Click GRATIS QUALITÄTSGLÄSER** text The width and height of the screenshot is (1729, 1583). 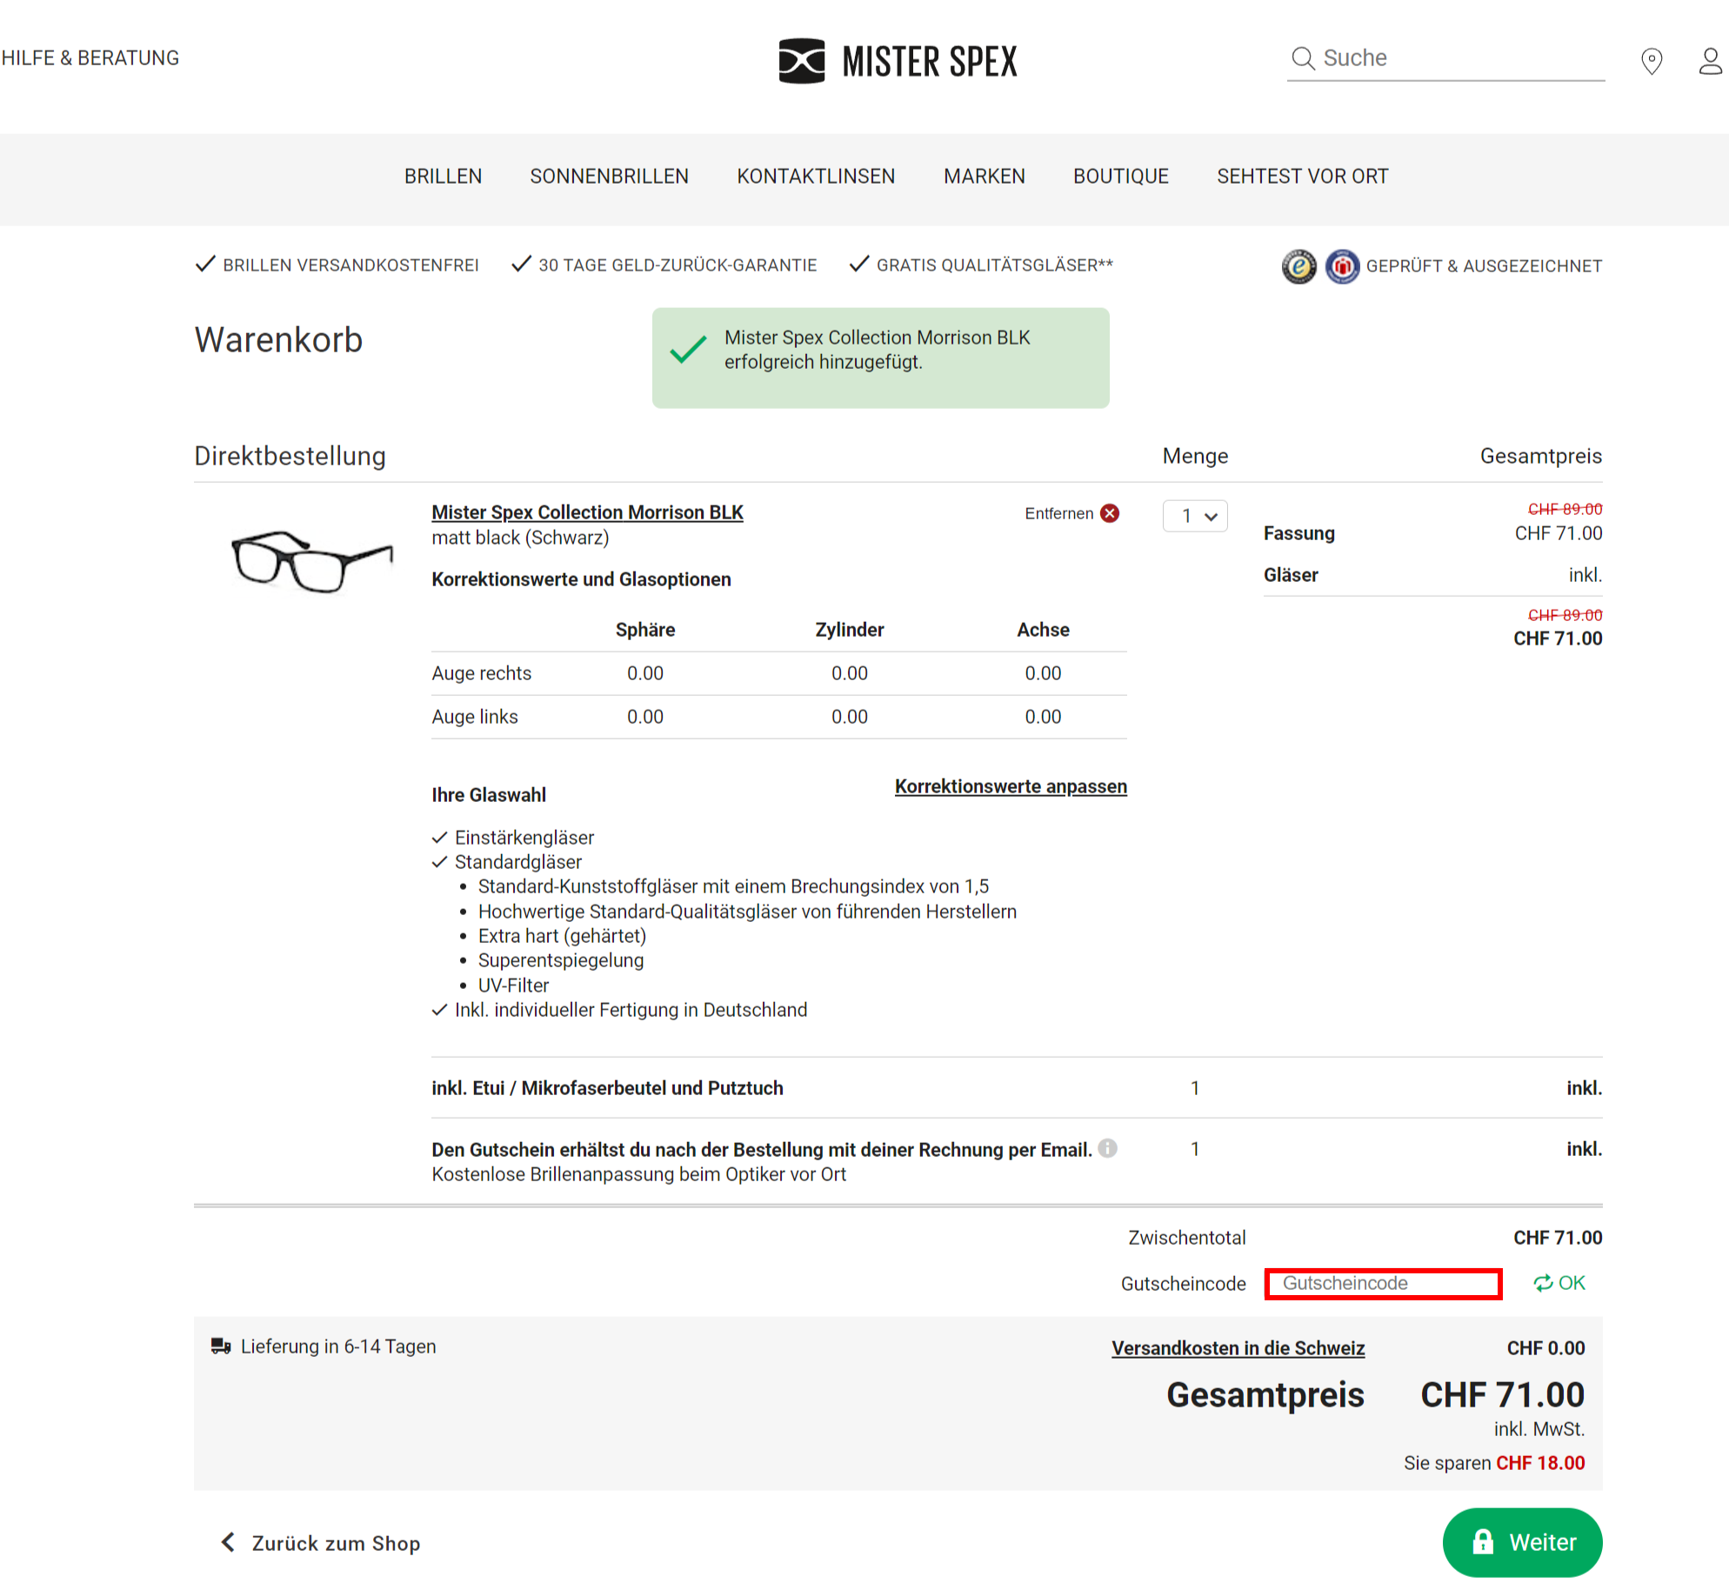pos(994,265)
